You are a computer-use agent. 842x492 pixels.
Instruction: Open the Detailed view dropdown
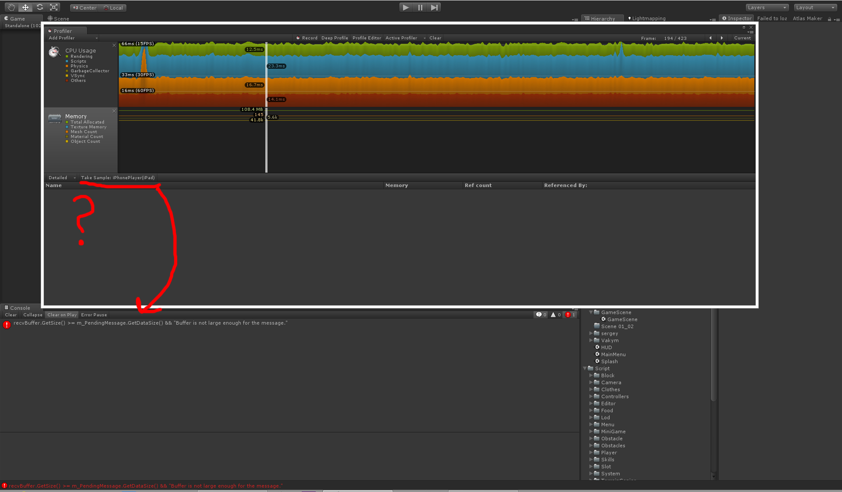tap(62, 178)
